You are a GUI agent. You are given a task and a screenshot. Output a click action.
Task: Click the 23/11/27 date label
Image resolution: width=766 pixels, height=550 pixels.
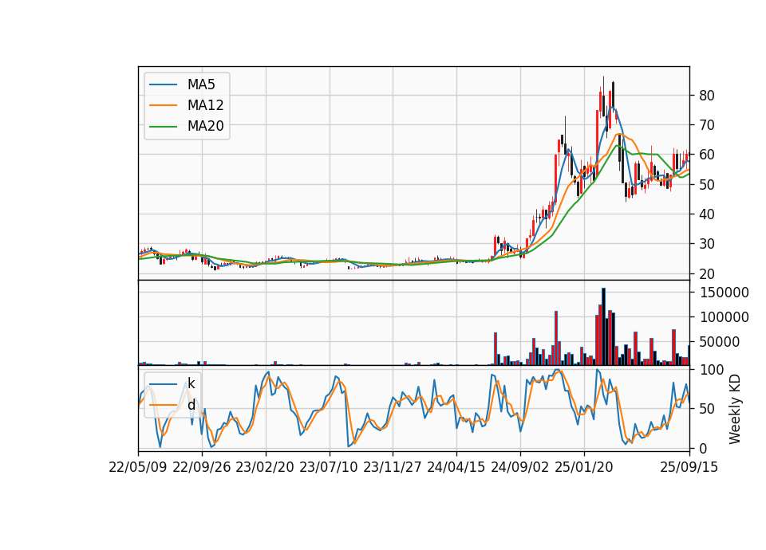(393, 467)
